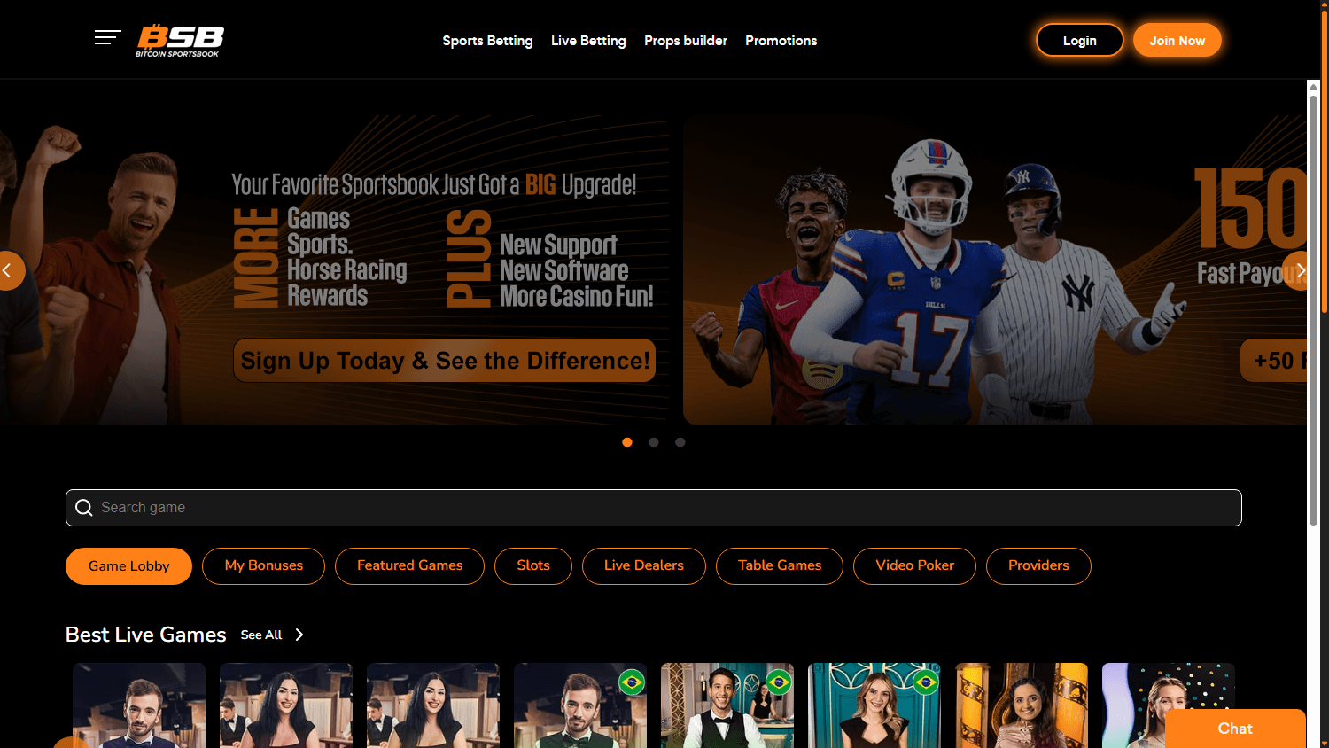Screen dimensions: 1329x748
Task: Open the Sports Betting menu
Action: (487, 41)
